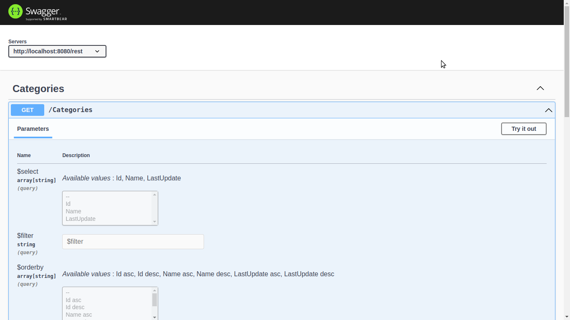Switch to the Parameters tab
Image resolution: width=570 pixels, height=320 pixels.
coord(33,129)
